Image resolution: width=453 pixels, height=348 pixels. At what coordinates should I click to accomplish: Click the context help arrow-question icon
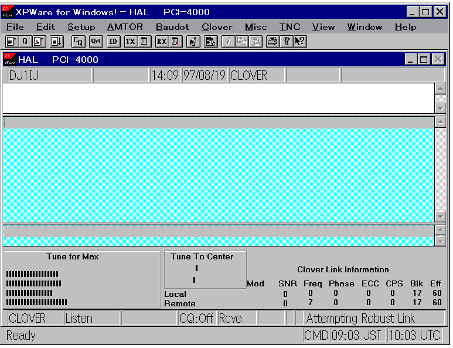tap(300, 42)
